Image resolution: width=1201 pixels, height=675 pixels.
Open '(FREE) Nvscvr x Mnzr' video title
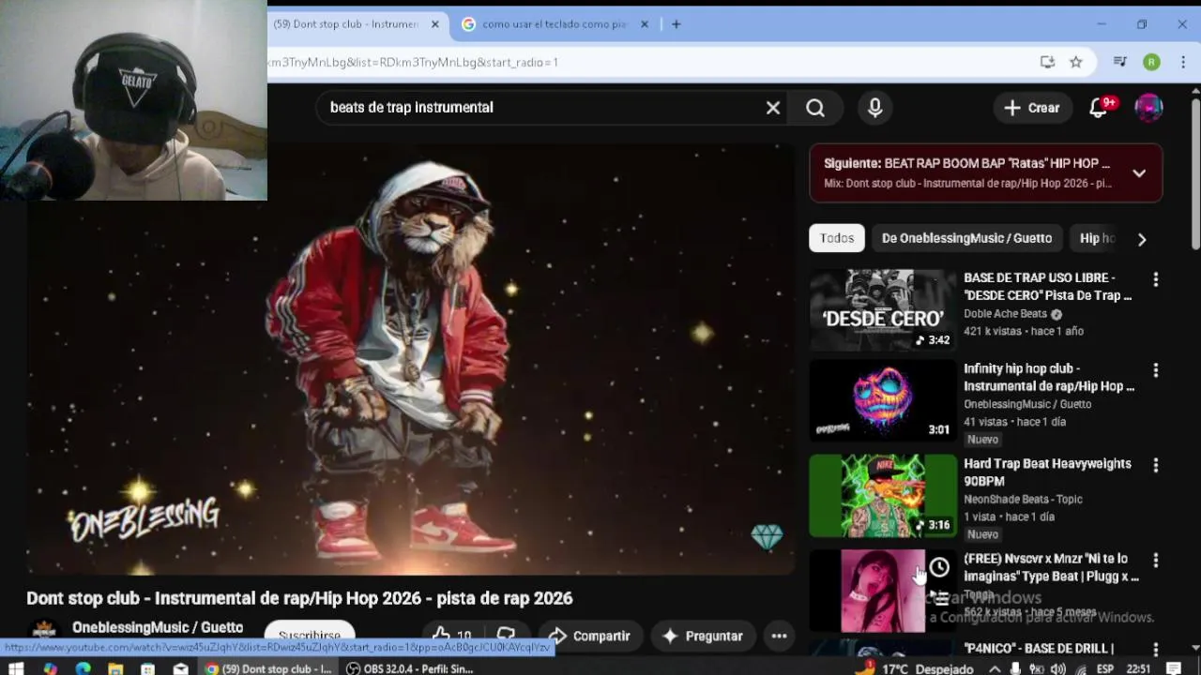tap(1051, 567)
